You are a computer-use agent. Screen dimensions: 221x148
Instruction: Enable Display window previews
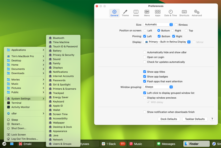(145, 98)
